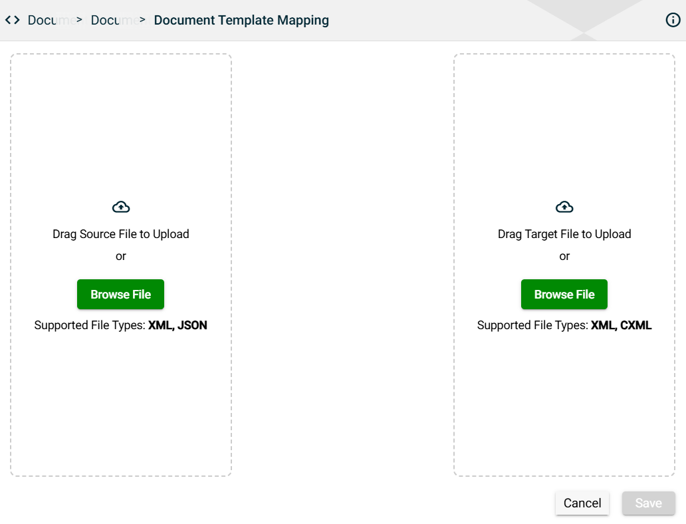Click the 'Drag Source File to Upload' text
The image size is (686, 524).
[x=121, y=234]
